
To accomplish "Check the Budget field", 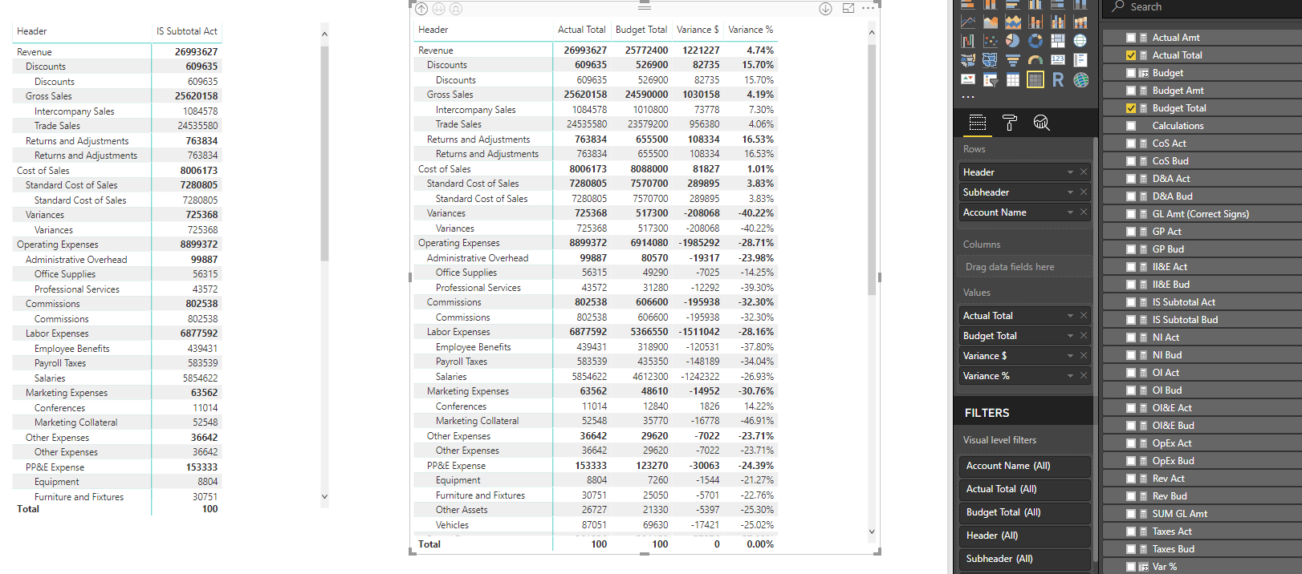I will point(1131,73).
